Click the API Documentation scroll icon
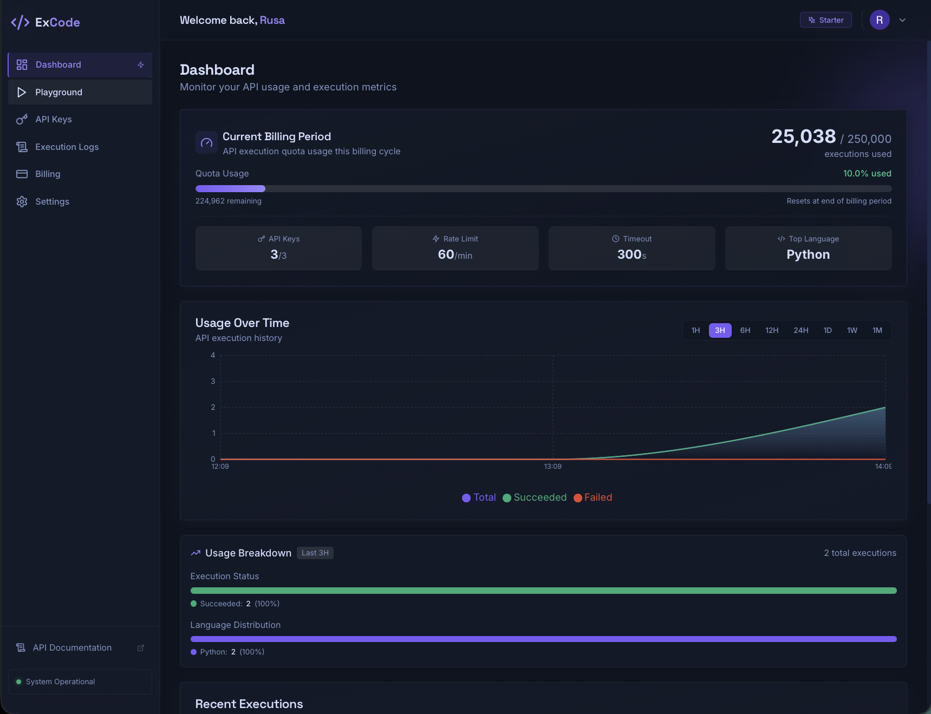This screenshot has width=931, height=714. coord(21,648)
